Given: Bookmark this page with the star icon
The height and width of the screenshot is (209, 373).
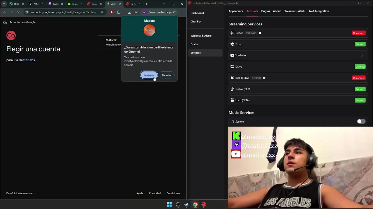Looking at the screenshot, I should coord(102,12).
